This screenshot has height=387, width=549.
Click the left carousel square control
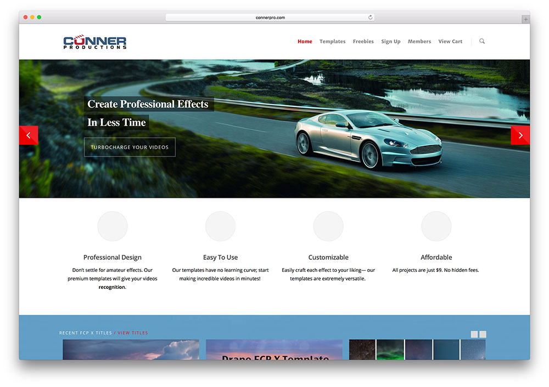click(x=474, y=334)
